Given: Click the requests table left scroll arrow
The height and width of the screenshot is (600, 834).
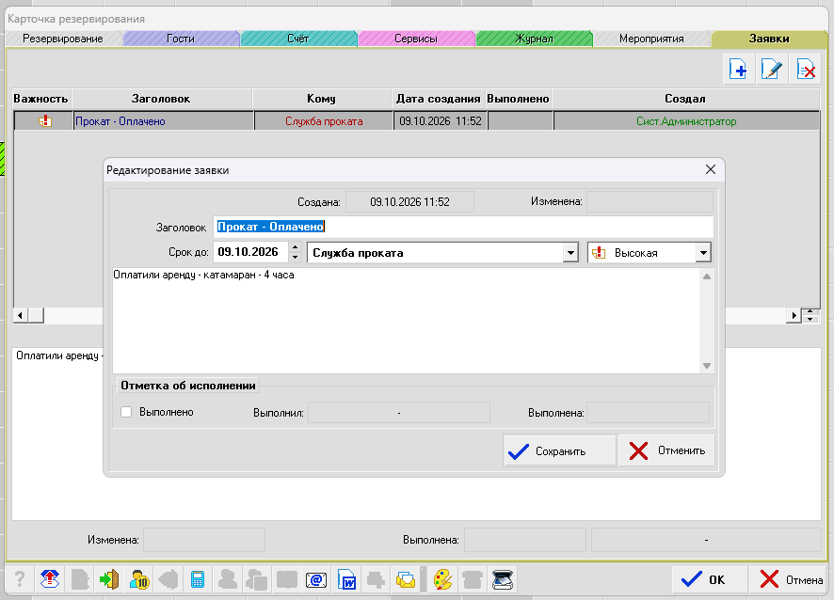Looking at the screenshot, I should pos(20,315).
